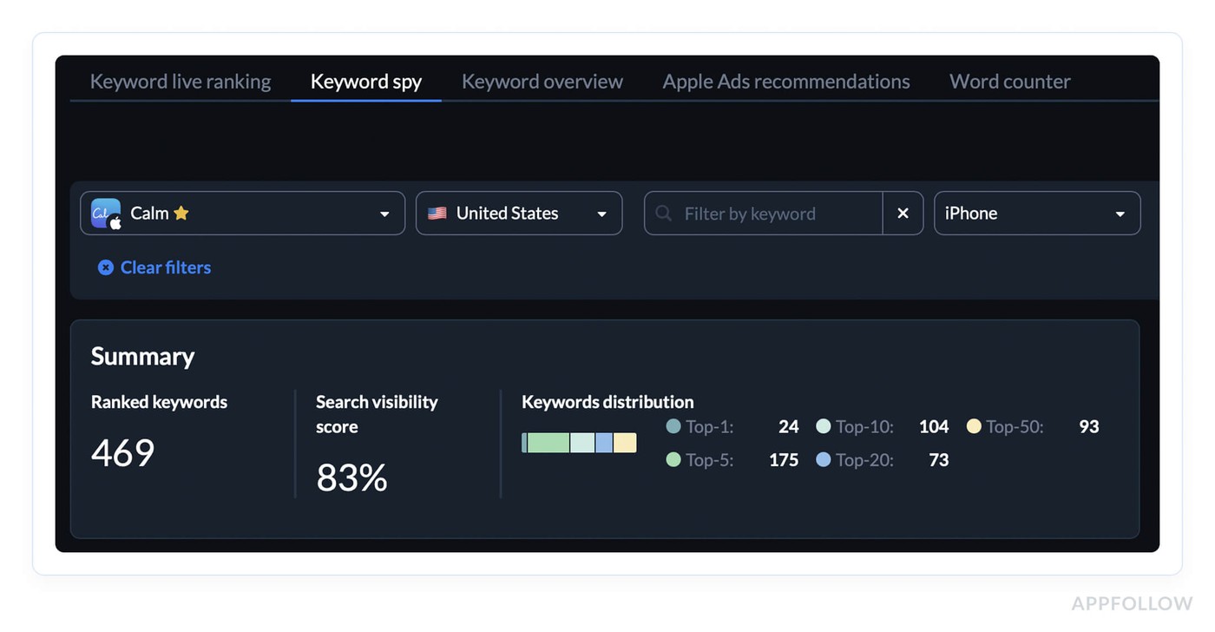Image resolution: width=1215 pixels, height=632 pixels.
Task: Click the Top-10 legend dot
Action: click(824, 426)
